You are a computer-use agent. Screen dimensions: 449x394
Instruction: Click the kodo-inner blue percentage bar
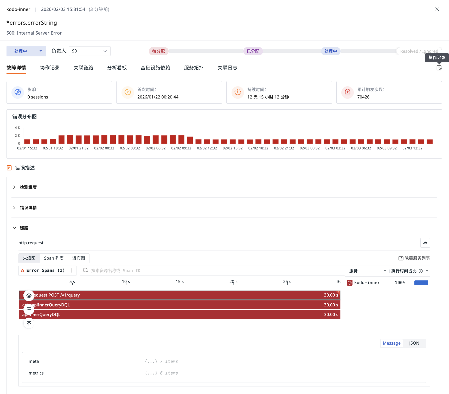421,283
